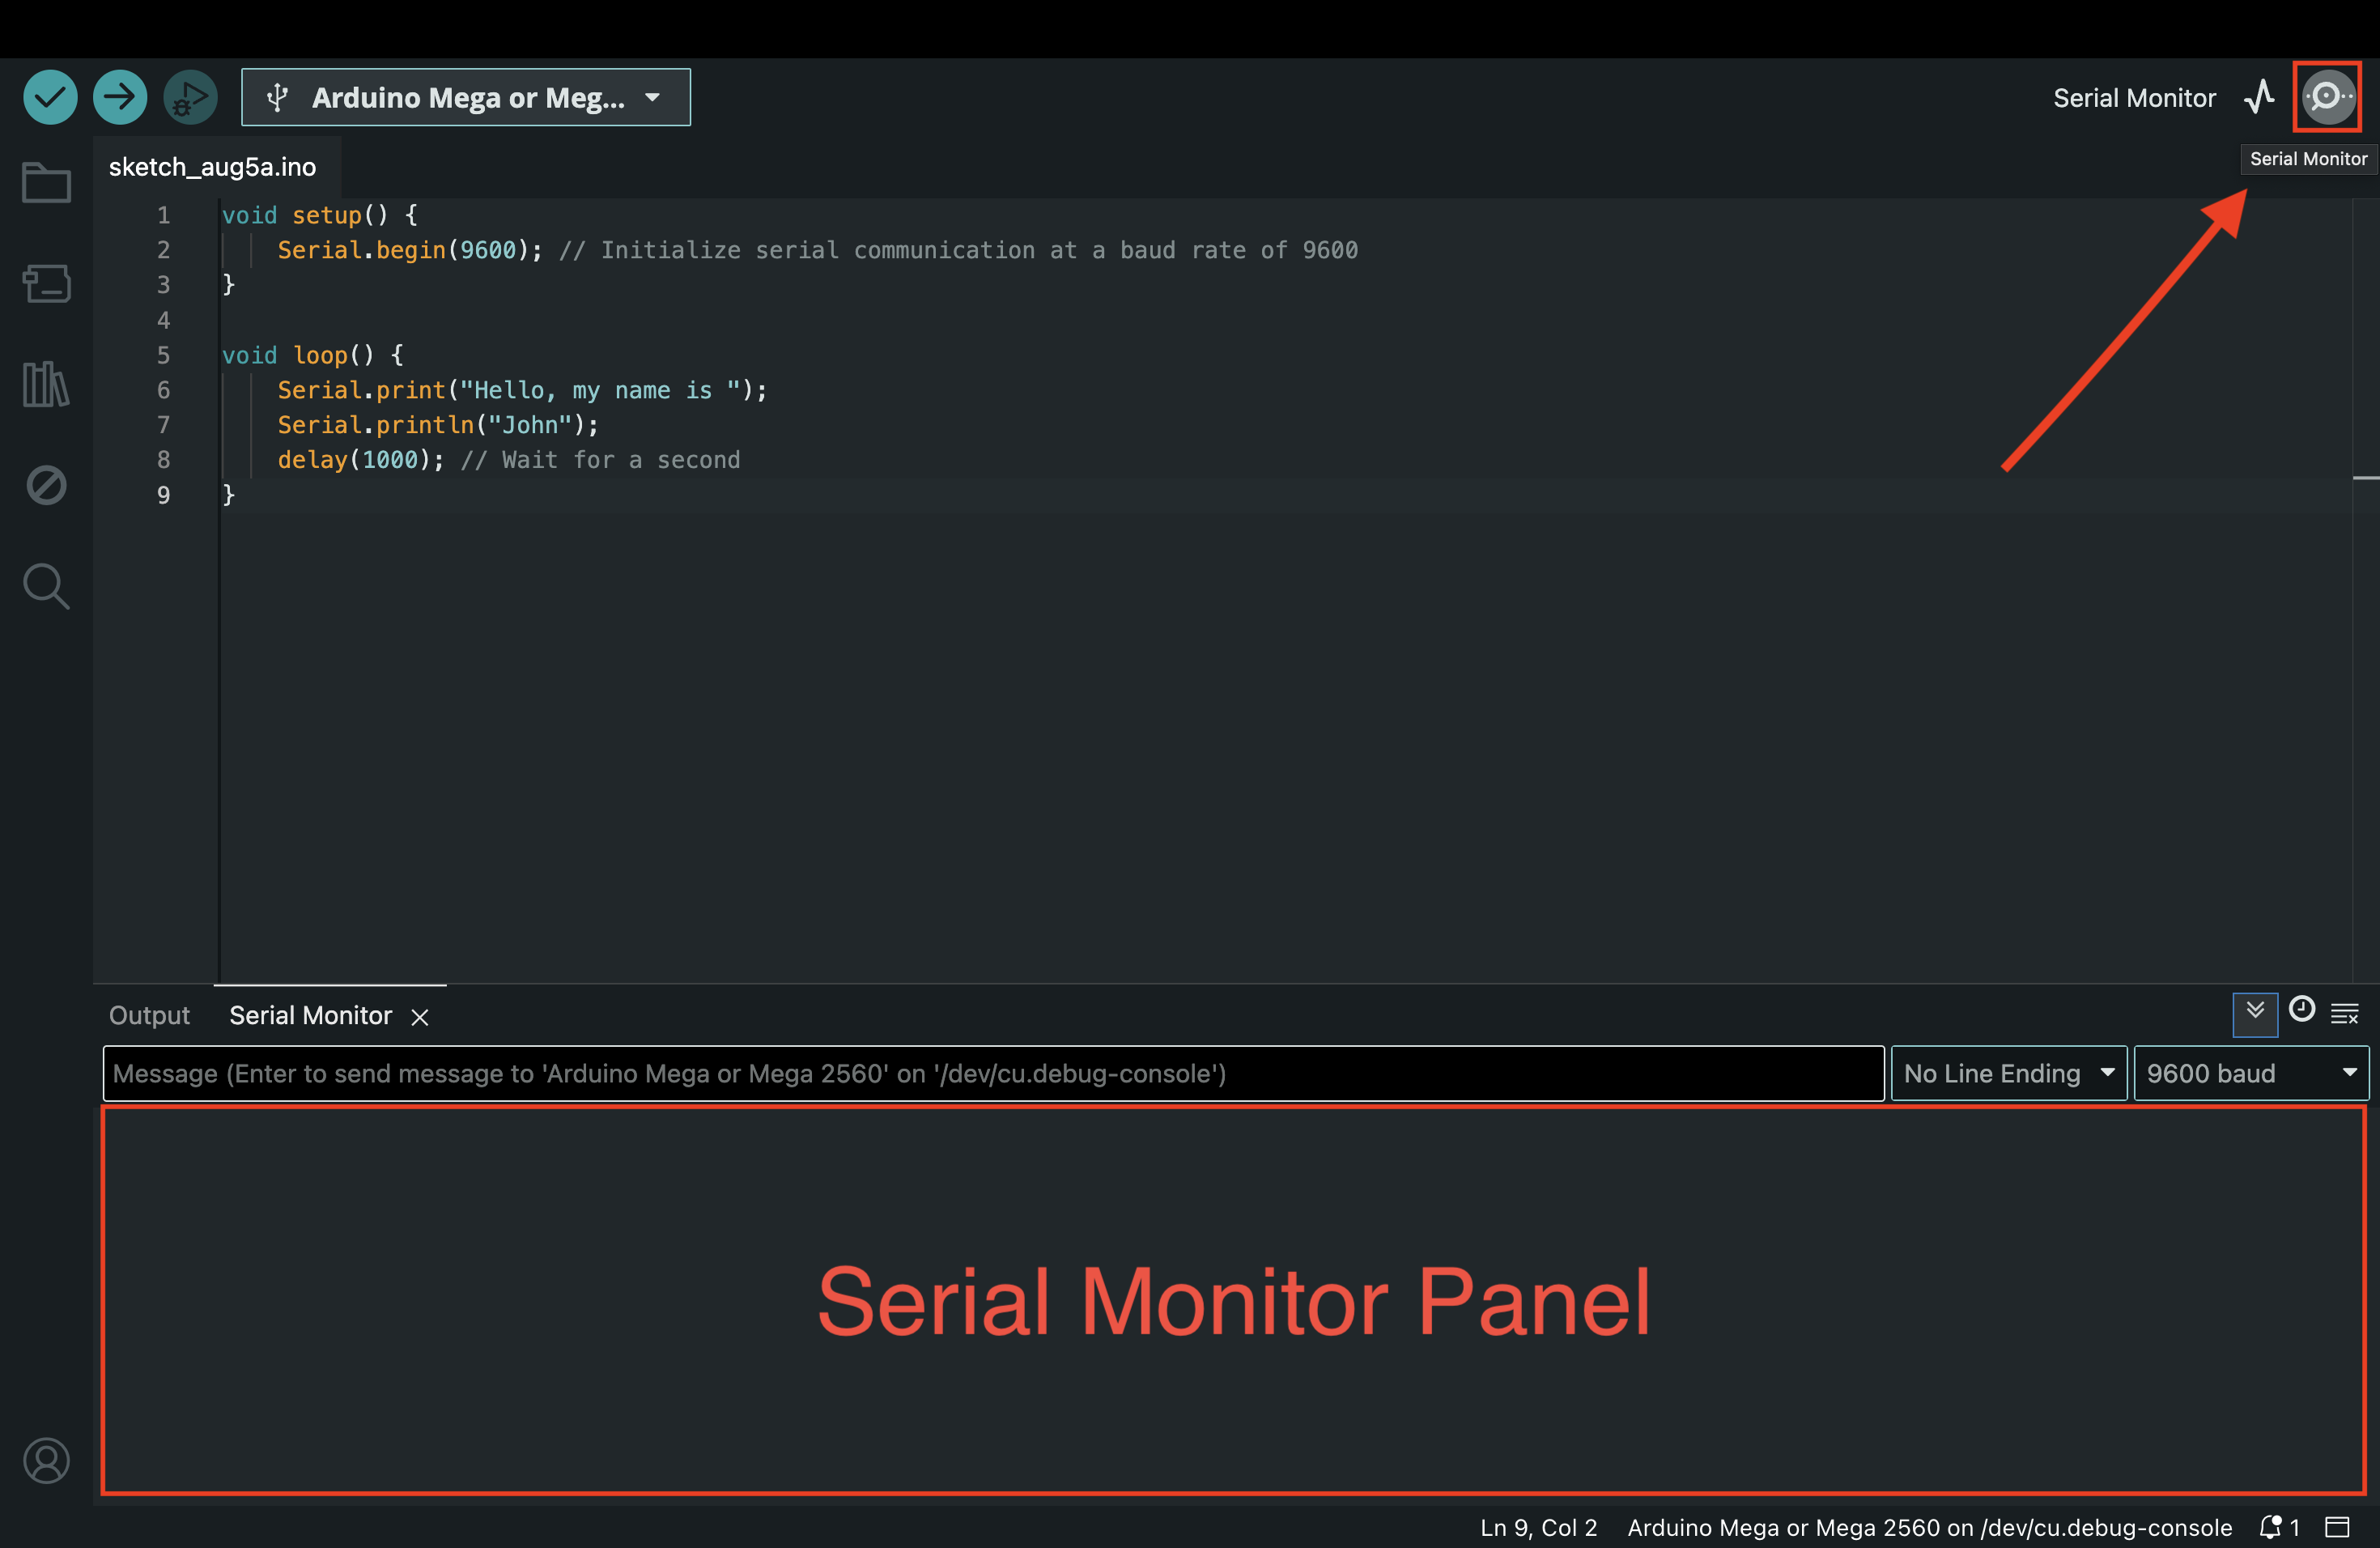The width and height of the screenshot is (2380, 1548).
Task: Click the editor scrollbar marker on right
Action: click(2365, 478)
